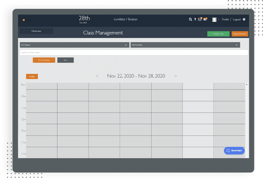
Task: Expand the All Classes dropdown
Action: [75, 45]
